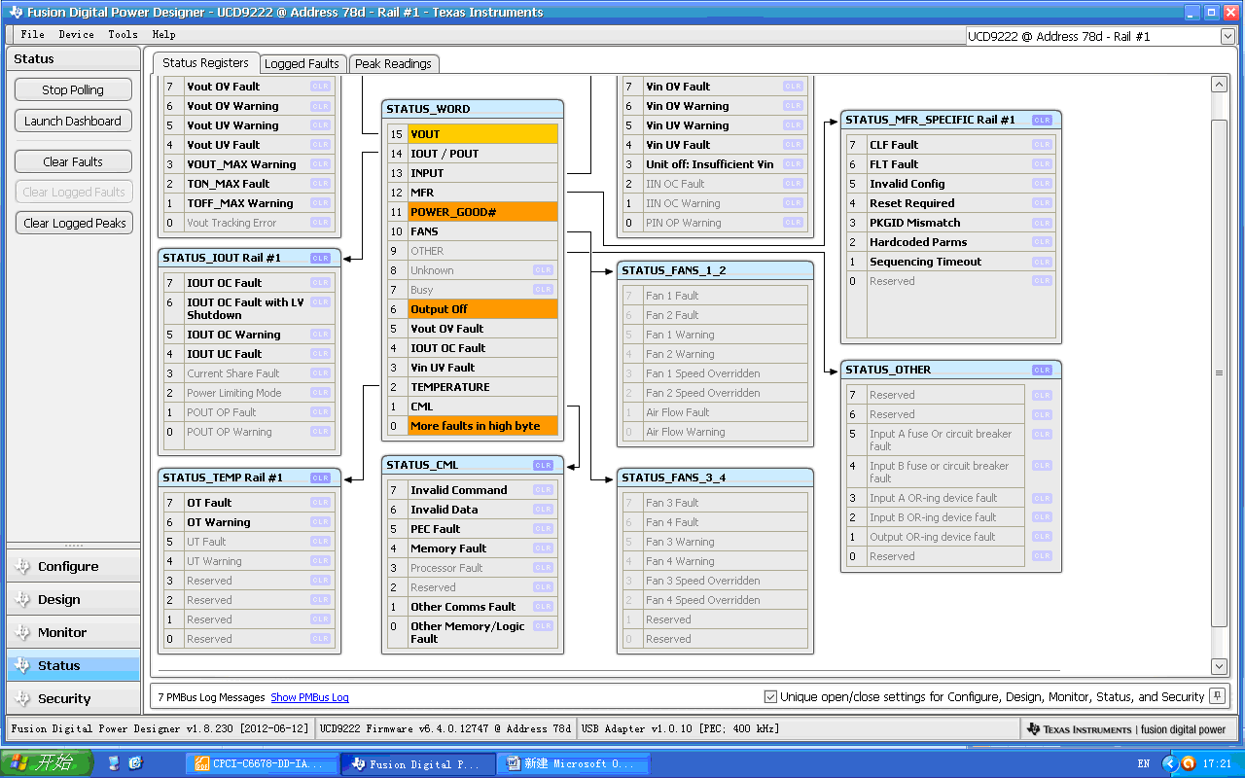Open the File menu
The height and width of the screenshot is (778, 1245).
click(x=32, y=34)
